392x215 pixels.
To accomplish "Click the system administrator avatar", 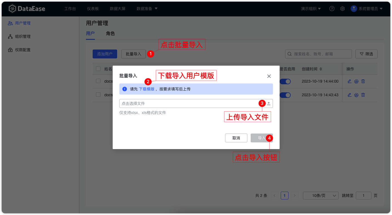I will point(354,9).
